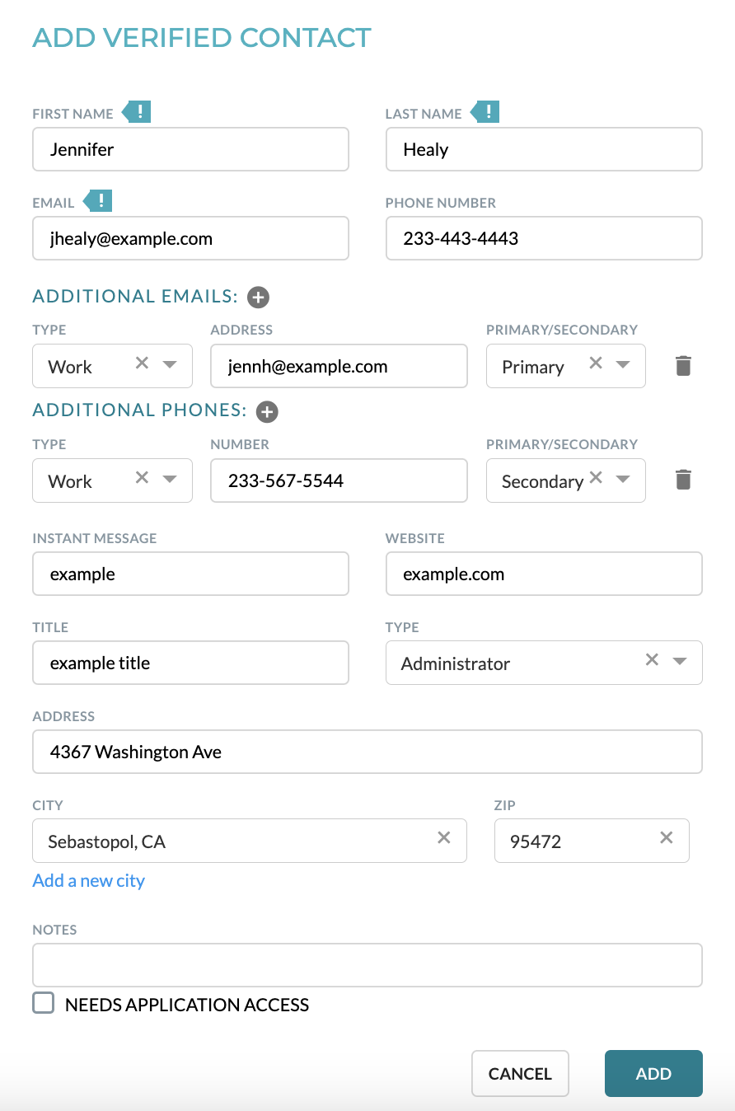Click the Needs Application Access label
Screen dimensions: 735x1111
click(x=187, y=1005)
